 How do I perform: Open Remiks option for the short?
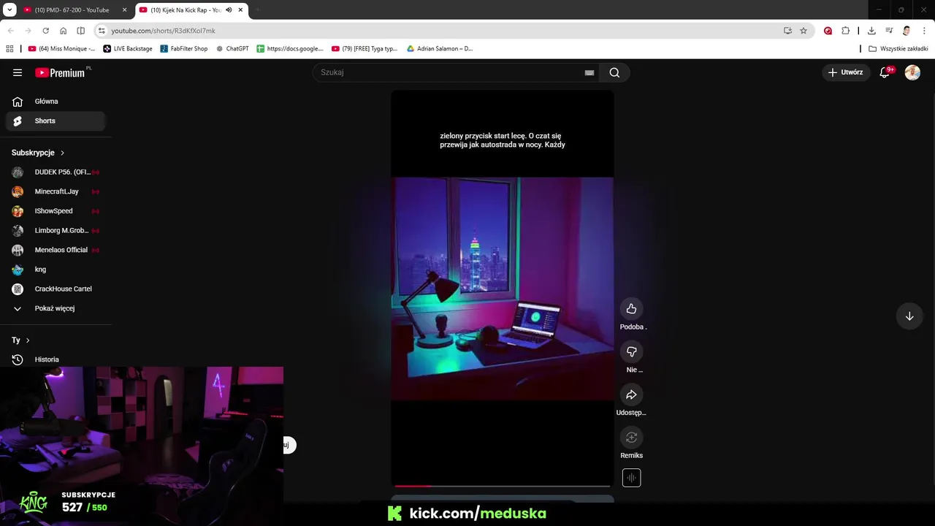[631, 437]
